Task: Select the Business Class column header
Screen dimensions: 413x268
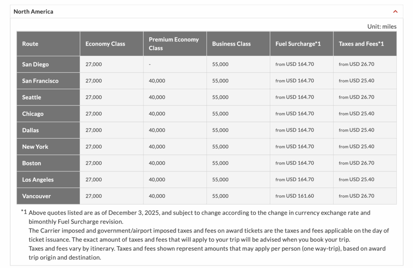Action: click(x=232, y=44)
